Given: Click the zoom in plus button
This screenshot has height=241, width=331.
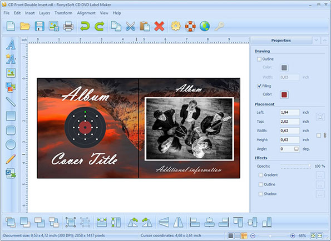Looking at the screenshot, I should [x=293, y=236].
